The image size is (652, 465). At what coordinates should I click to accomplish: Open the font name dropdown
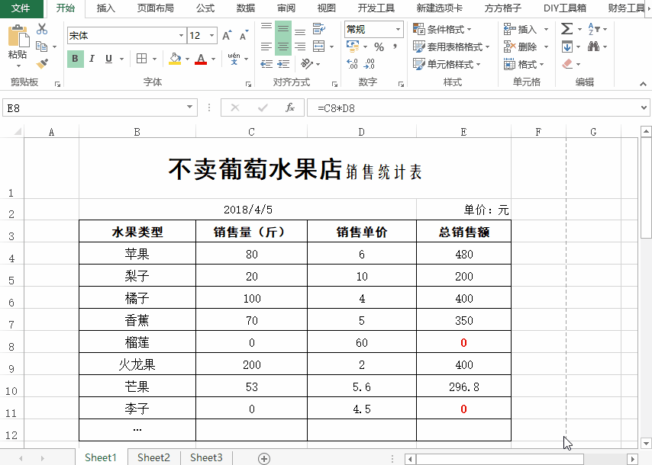click(181, 36)
